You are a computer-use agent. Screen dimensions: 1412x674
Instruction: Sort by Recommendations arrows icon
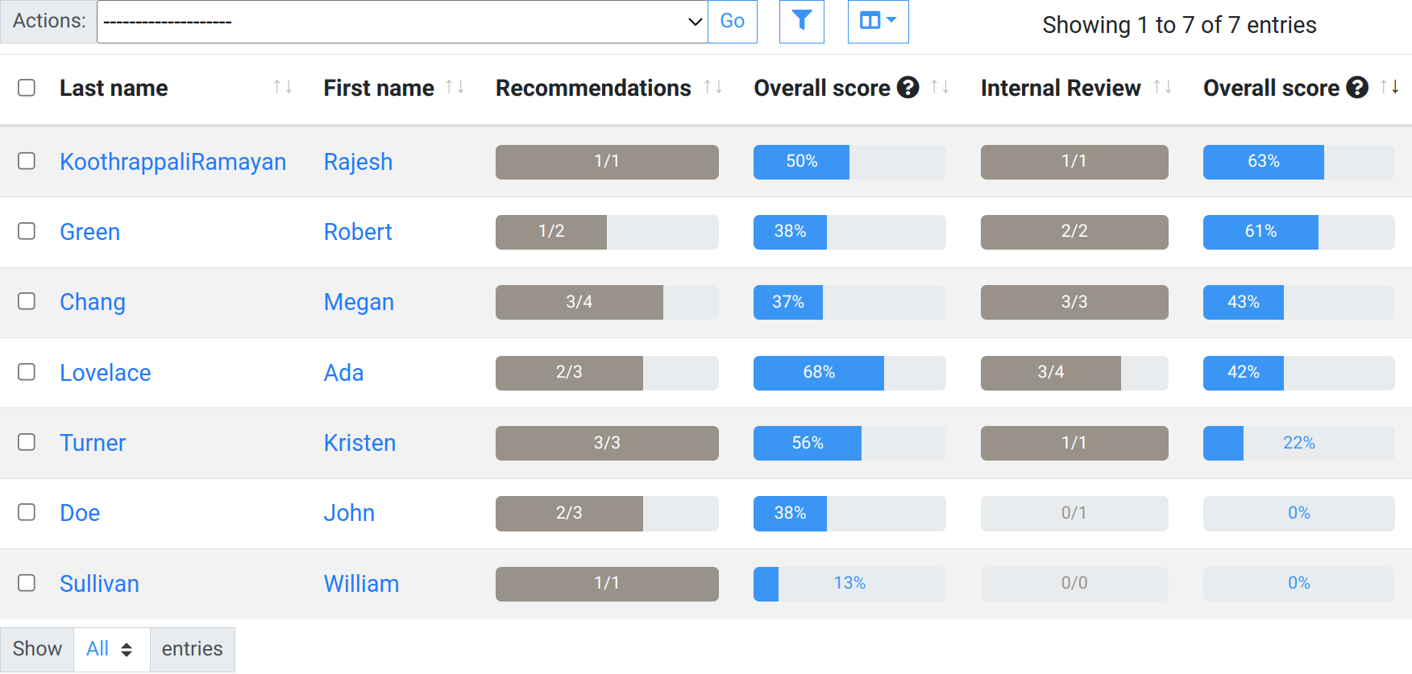click(x=712, y=87)
